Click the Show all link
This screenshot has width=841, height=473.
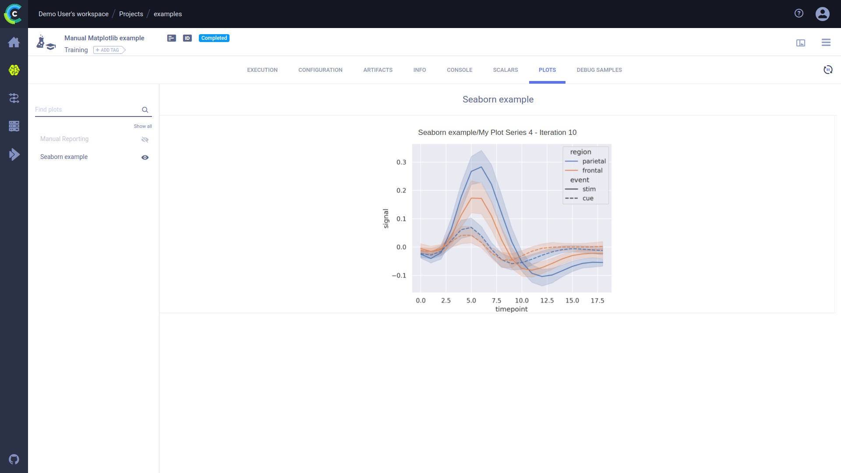coord(143,126)
